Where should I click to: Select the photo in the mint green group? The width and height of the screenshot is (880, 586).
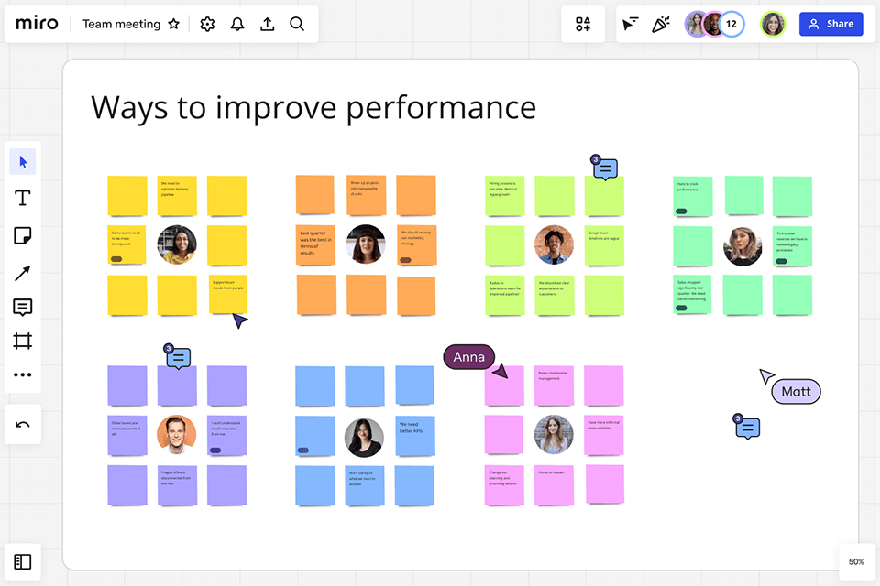pos(742,246)
